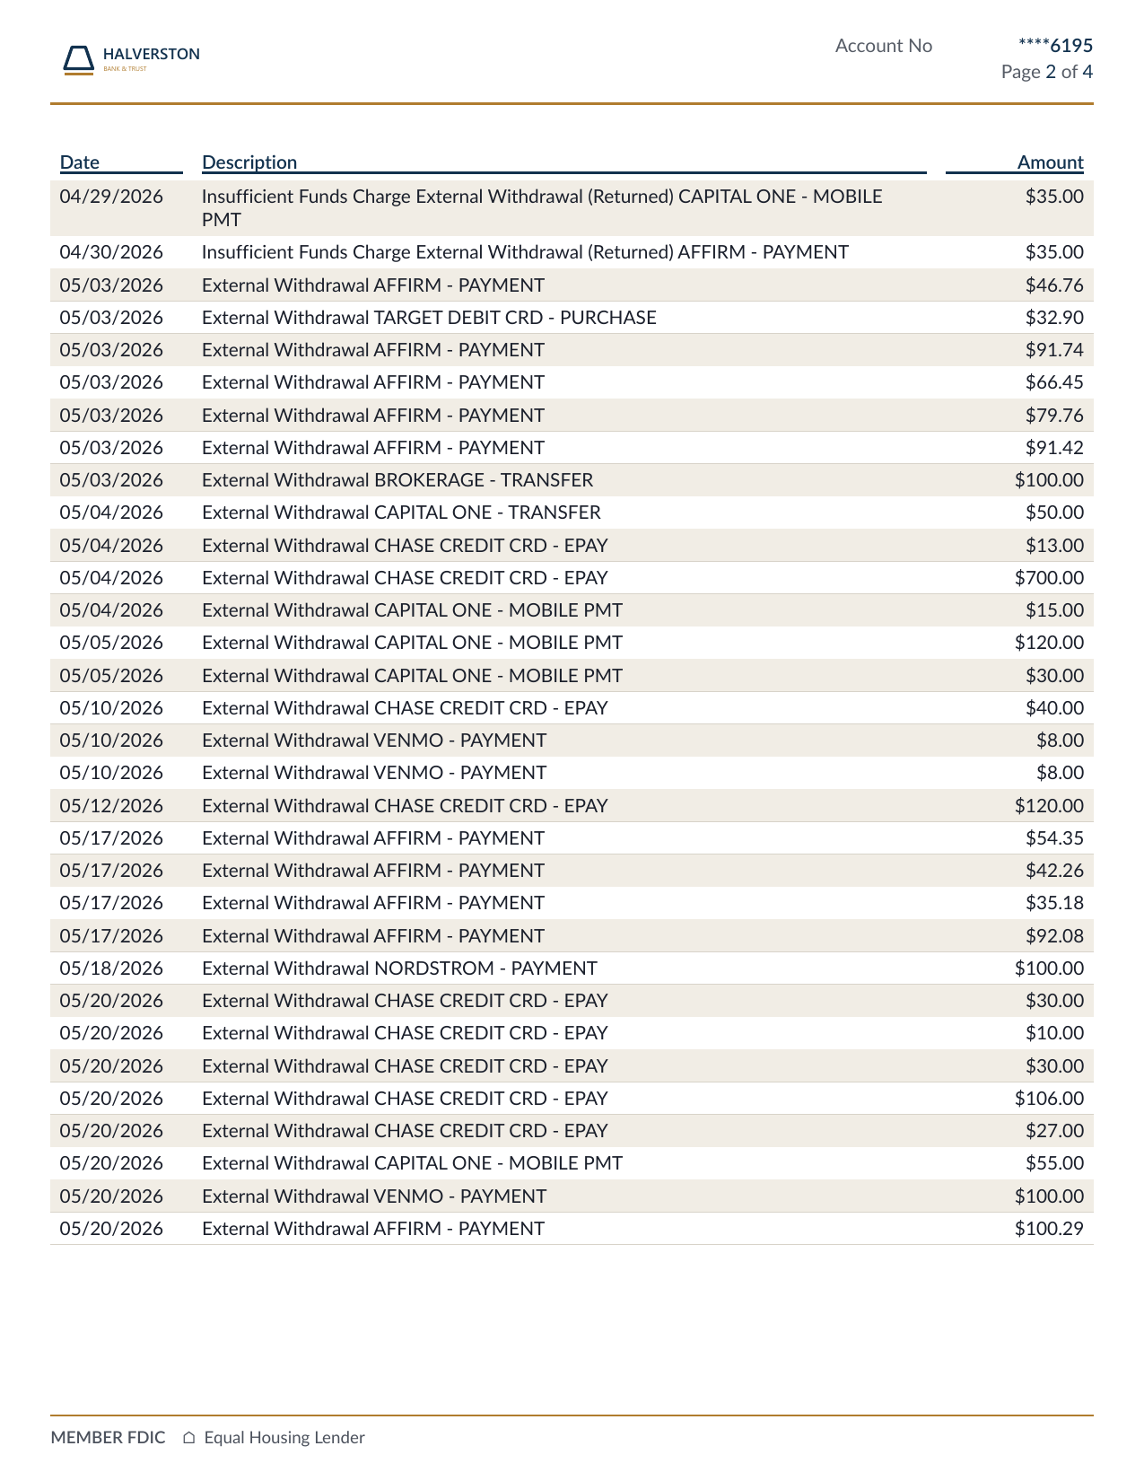Click the $700.00 Chase EPAY amount

[x=1049, y=578]
